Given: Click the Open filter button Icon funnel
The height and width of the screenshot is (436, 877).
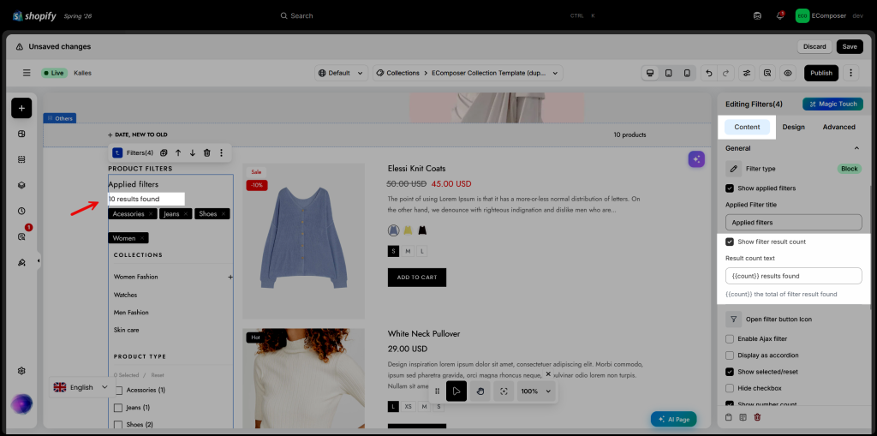Looking at the screenshot, I should pyautogui.click(x=733, y=319).
